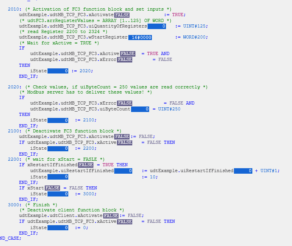Click the uiByteCount monitored value box
292x246 pixels.
tap(140, 109)
